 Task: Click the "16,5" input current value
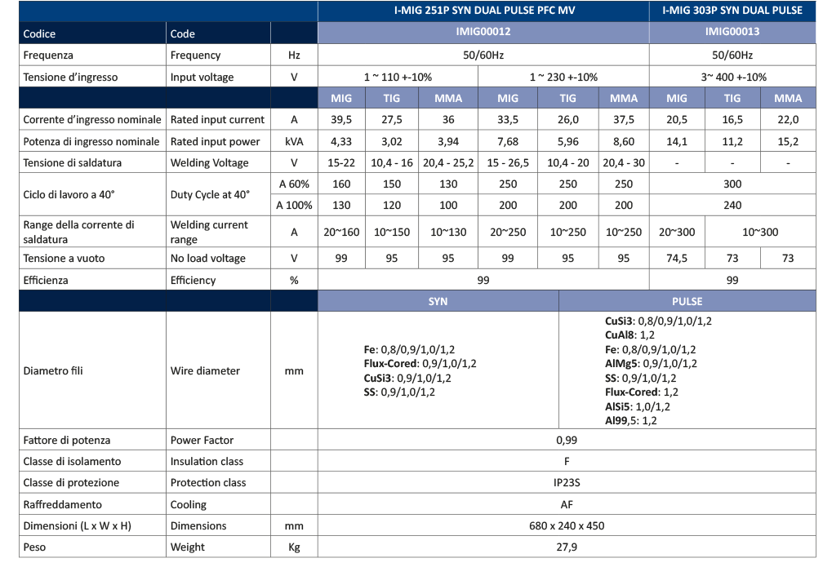(732, 120)
